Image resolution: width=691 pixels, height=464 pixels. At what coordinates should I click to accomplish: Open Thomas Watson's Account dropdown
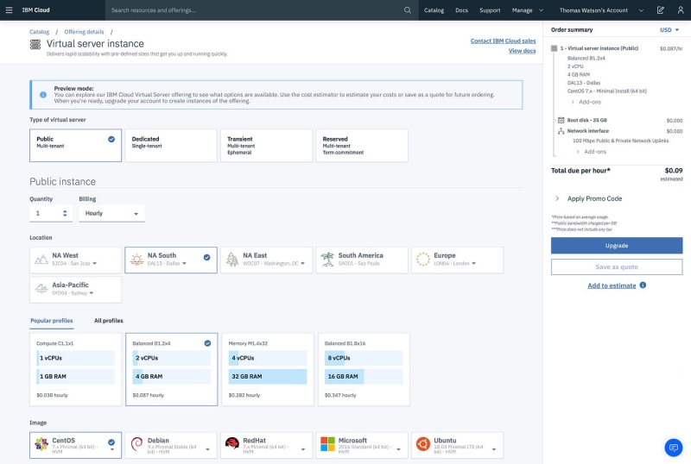[x=601, y=10]
